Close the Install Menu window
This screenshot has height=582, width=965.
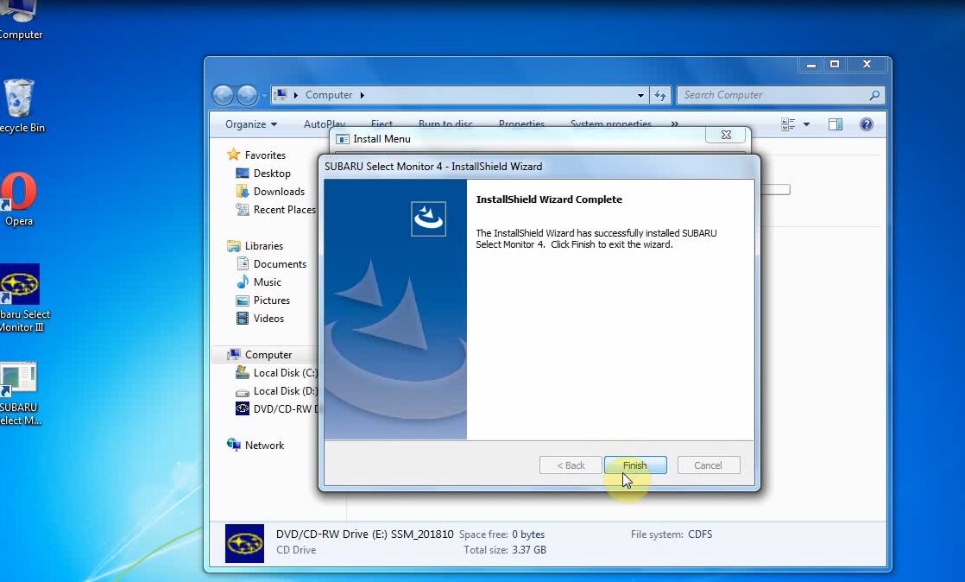pyautogui.click(x=726, y=135)
